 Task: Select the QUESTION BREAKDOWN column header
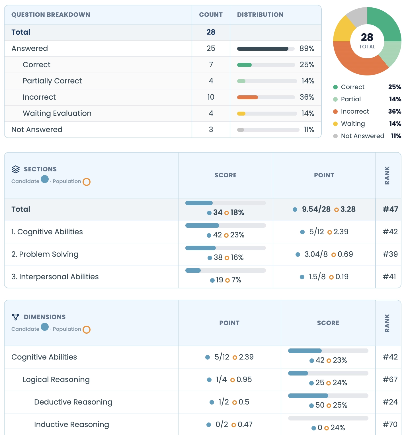[51, 15]
